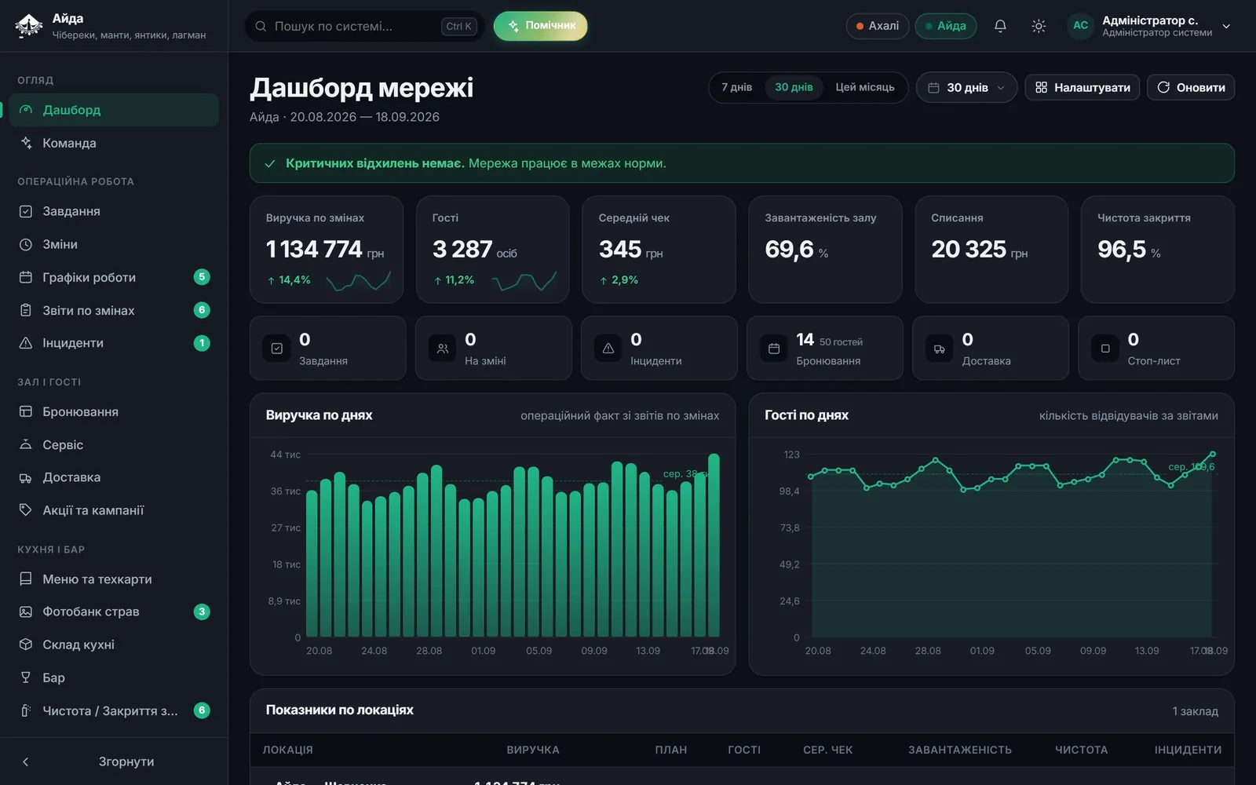Go to Акції та кампанії
The image size is (1256, 785).
coord(114,510)
